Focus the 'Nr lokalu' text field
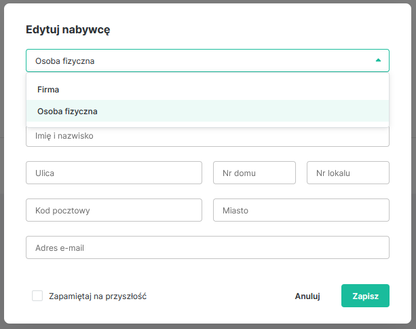This screenshot has width=416, height=329. point(348,173)
